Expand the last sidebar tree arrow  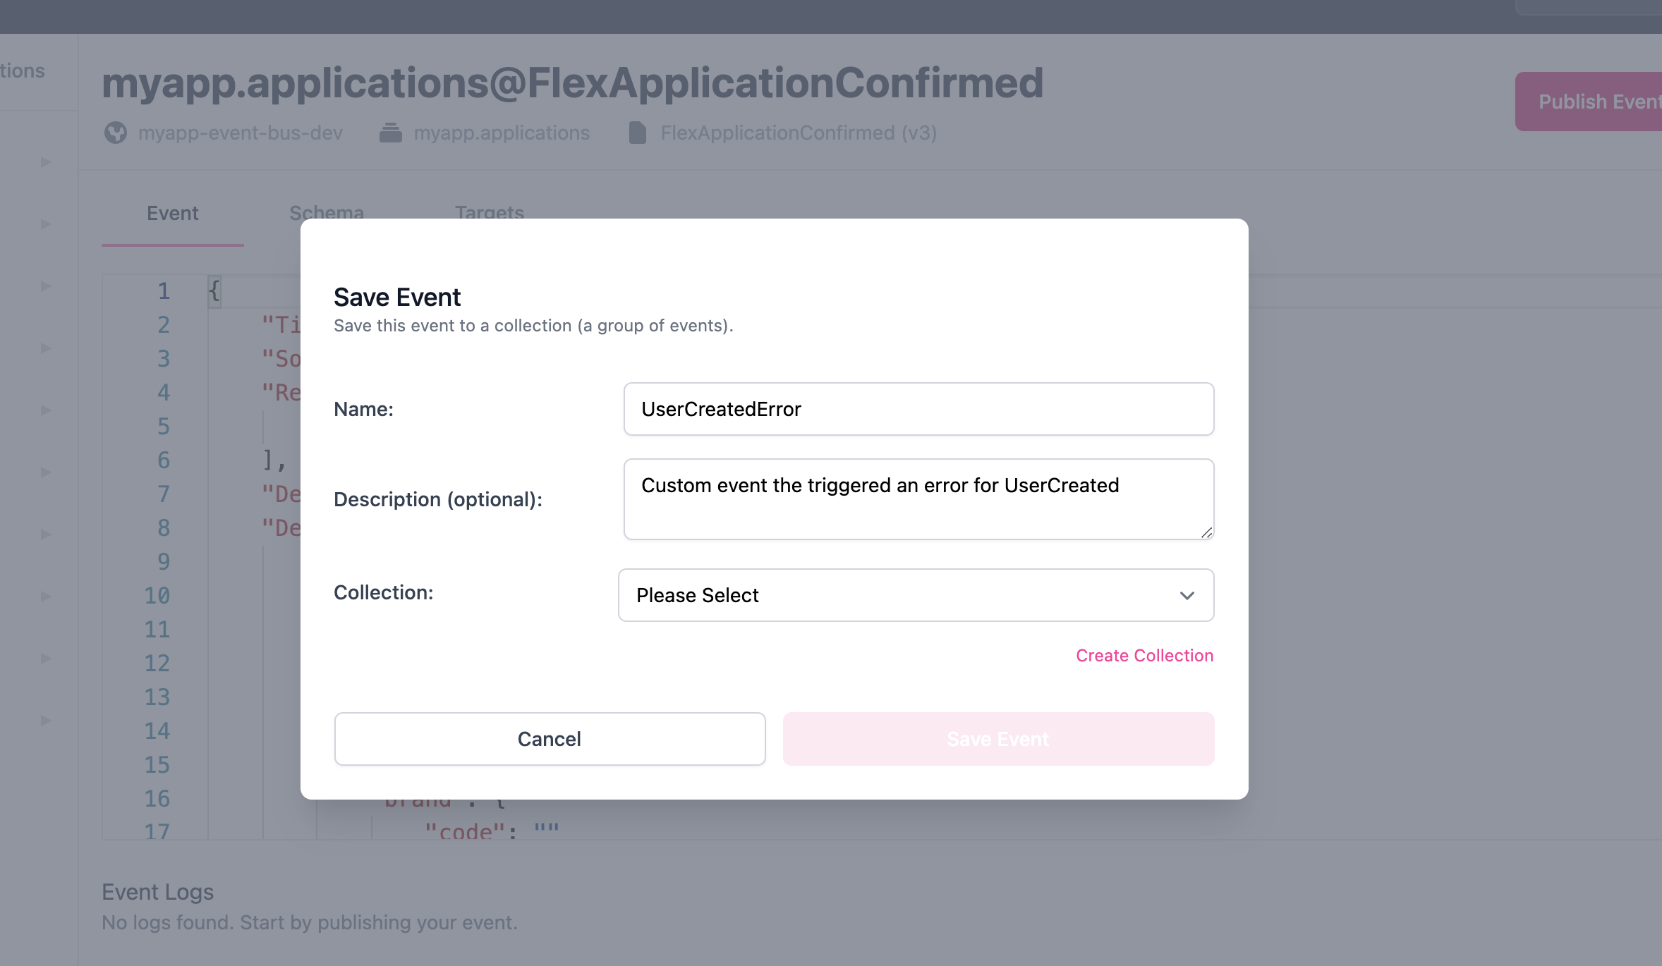pos(46,721)
